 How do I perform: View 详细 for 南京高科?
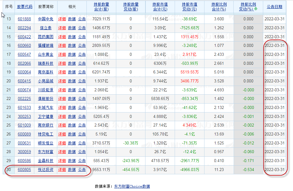click(x=62, y=72)
